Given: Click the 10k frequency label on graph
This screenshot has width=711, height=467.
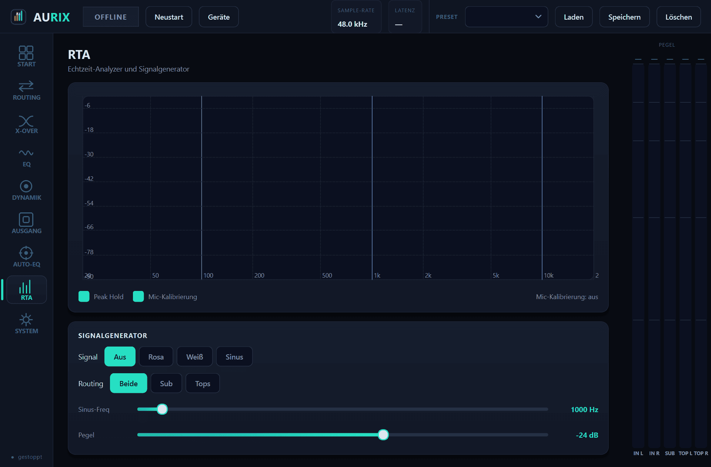Looking at the screenshot, I should point(548,275).
